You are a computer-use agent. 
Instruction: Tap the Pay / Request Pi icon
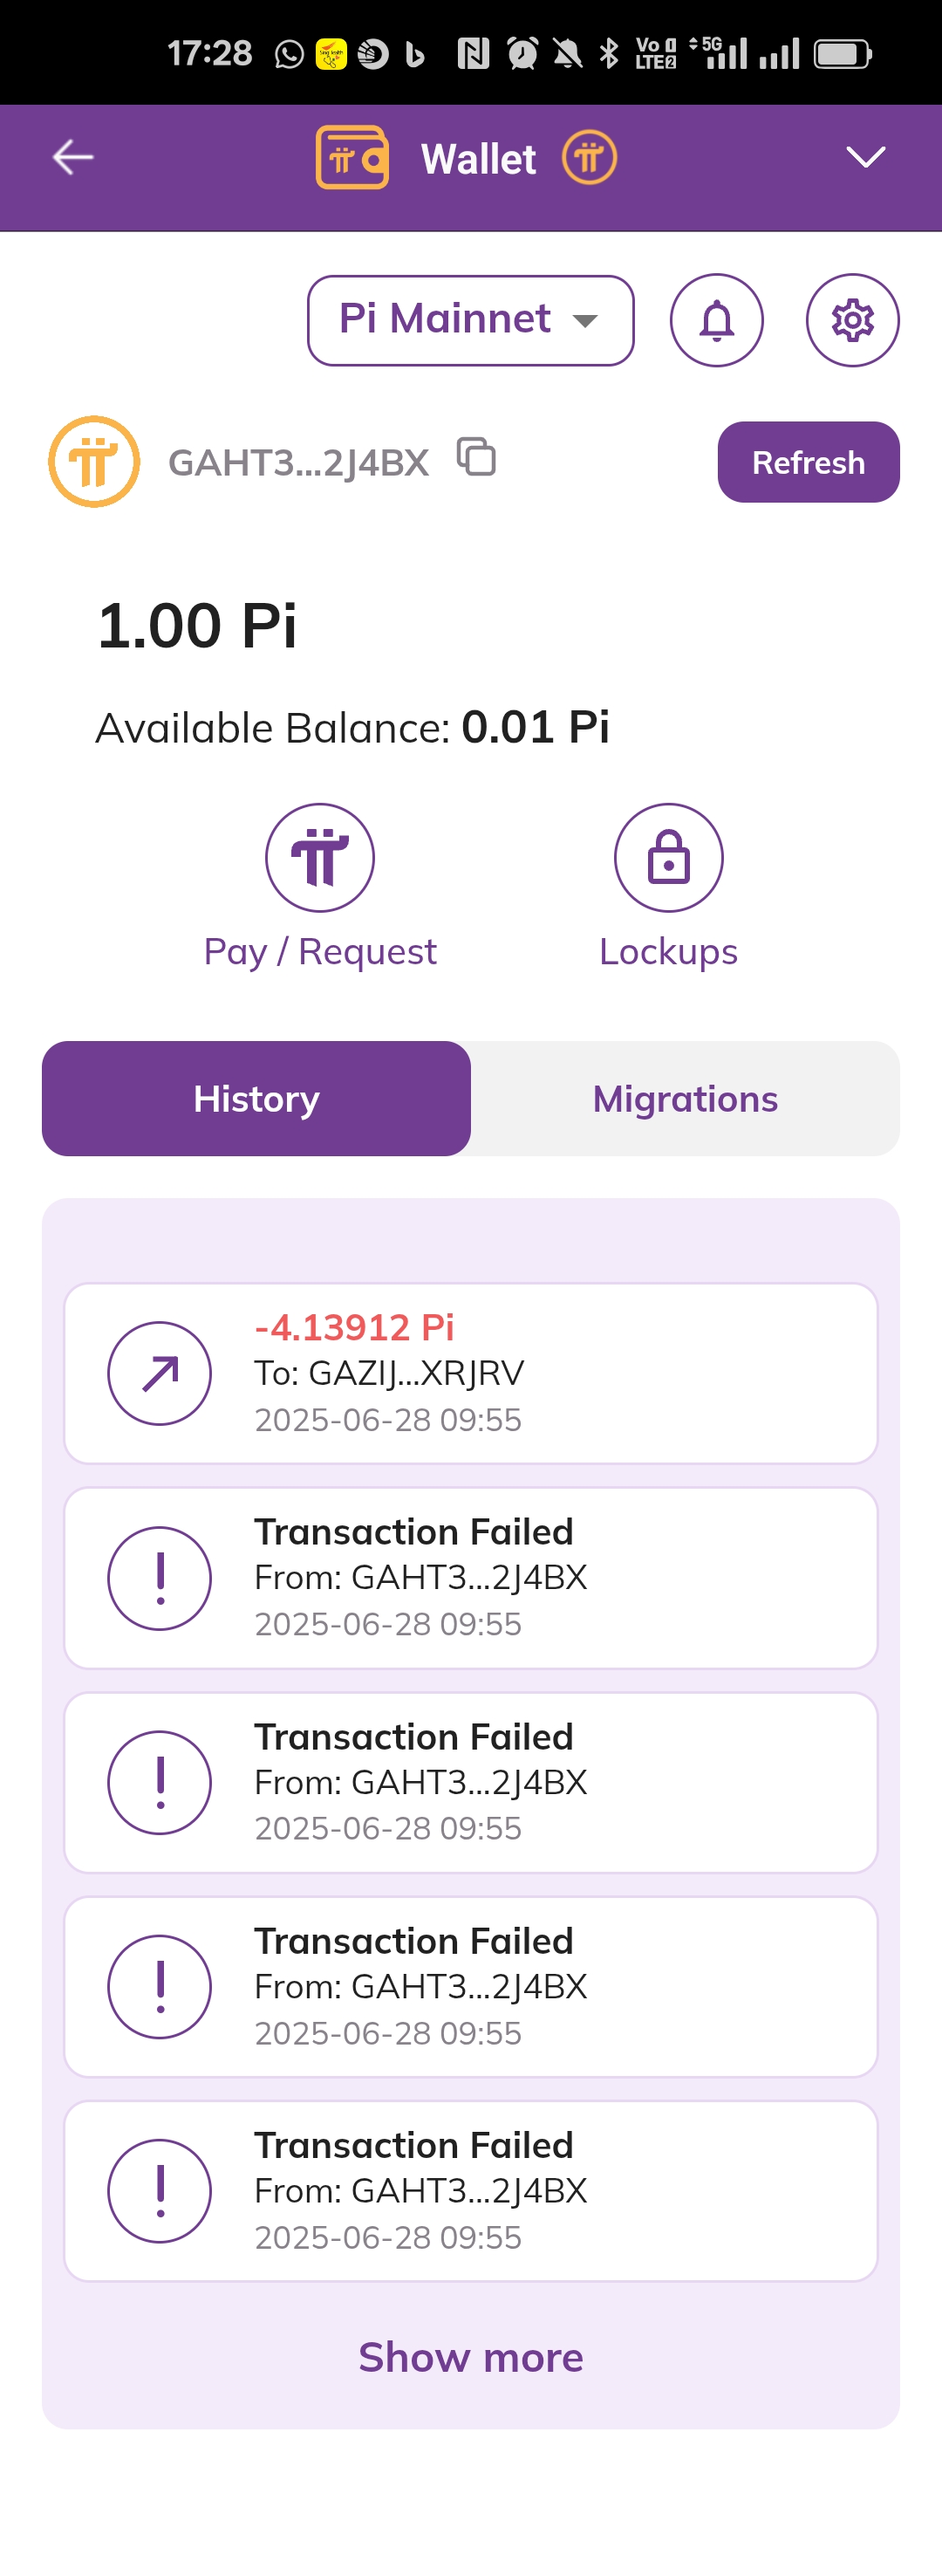pos(320,857)
